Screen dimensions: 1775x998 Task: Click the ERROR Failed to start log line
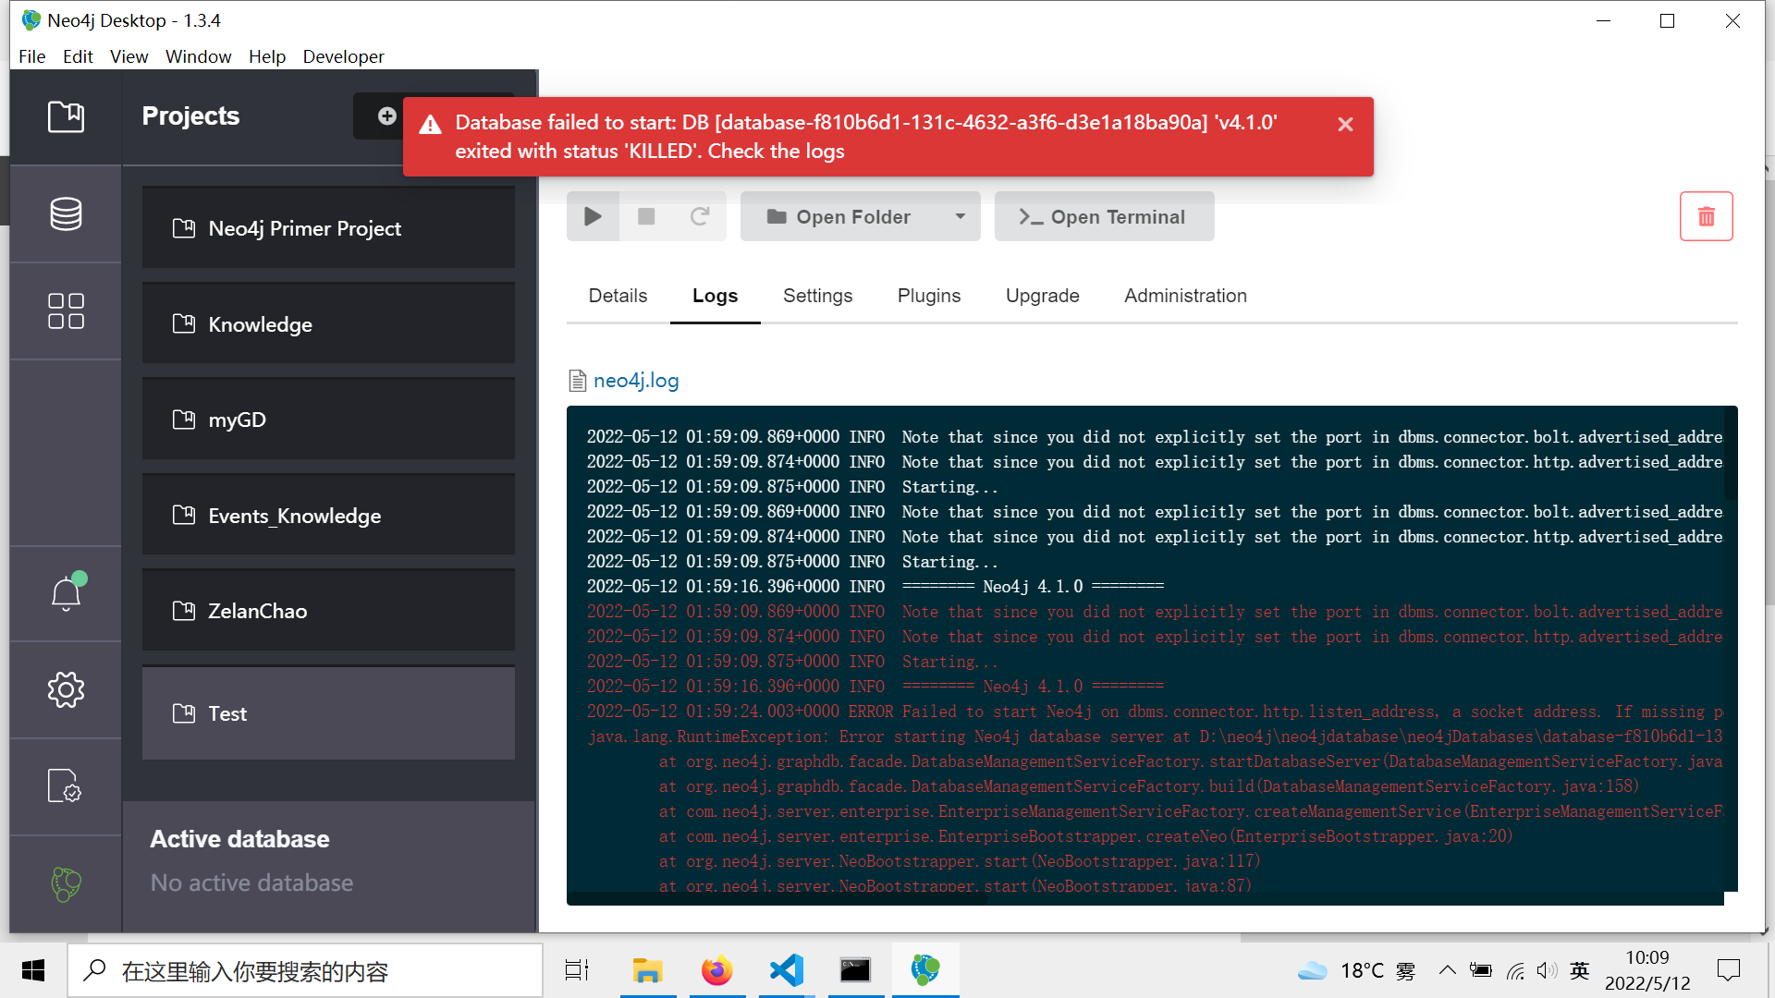click(x=1155, y=712)
